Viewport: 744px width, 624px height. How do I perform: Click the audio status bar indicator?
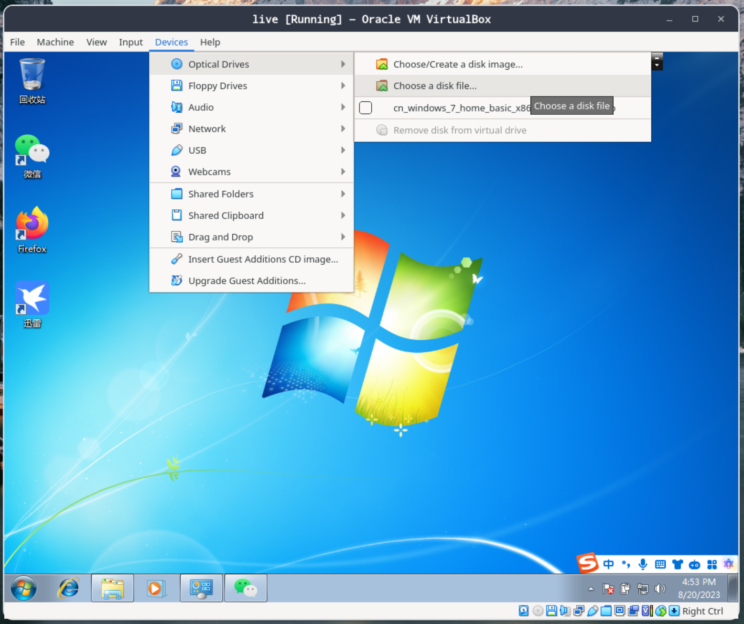[x=565, y=611]
